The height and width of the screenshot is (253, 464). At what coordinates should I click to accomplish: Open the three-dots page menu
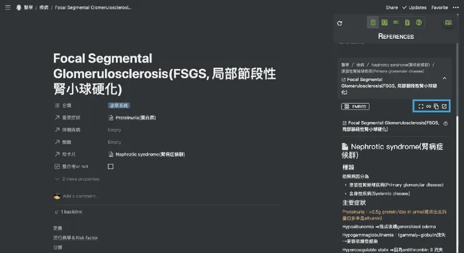(456, 8)
